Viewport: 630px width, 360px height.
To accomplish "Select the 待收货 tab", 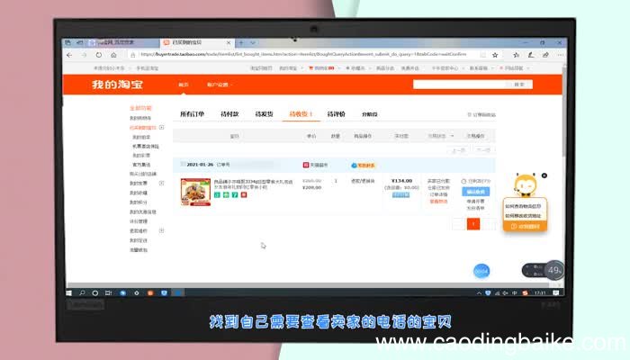I will (x=301, y=114).
